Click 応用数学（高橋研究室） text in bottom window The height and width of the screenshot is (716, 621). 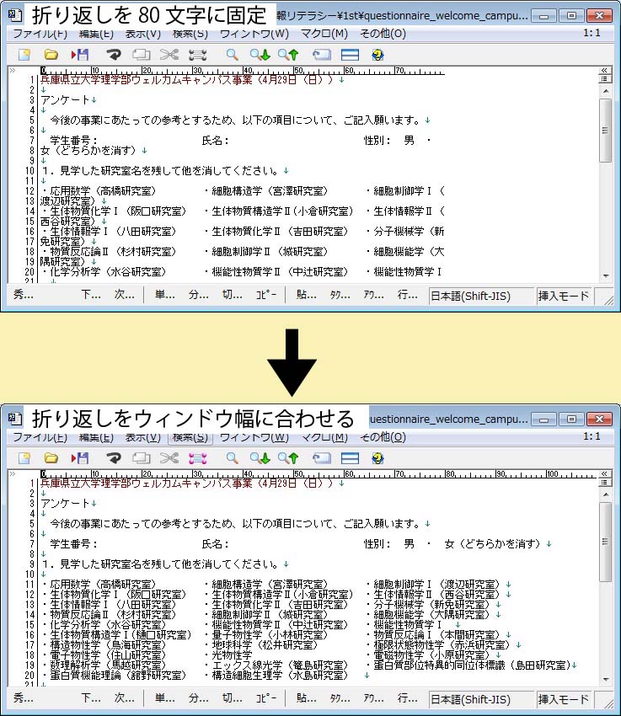coord(103,585)
